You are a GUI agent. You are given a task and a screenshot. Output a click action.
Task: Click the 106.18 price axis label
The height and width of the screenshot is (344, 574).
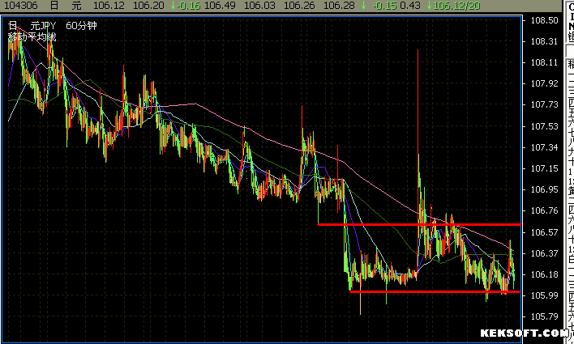(544, 274)
